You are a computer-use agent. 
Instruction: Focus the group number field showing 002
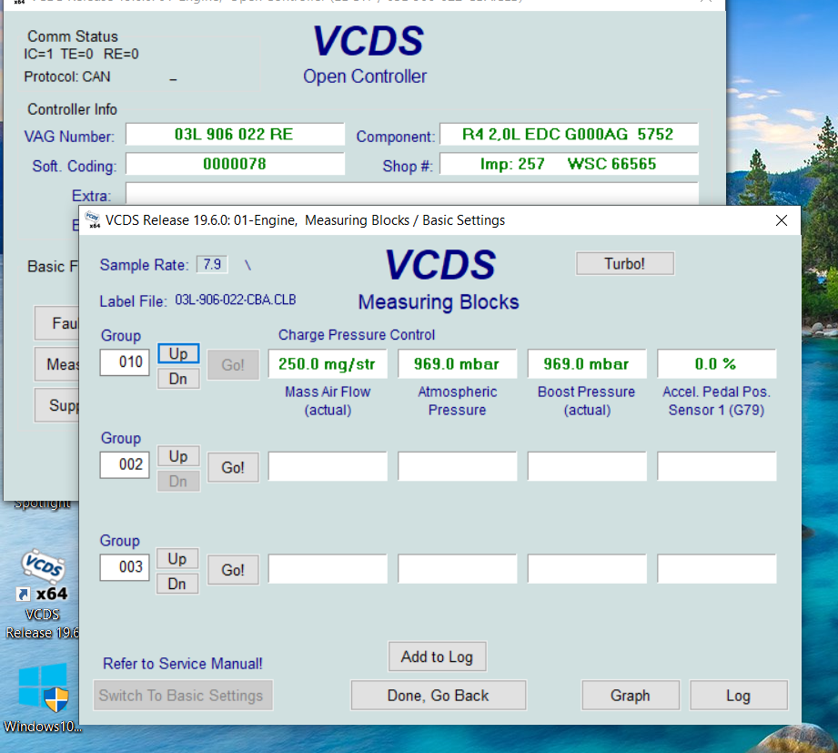[125, 464]
